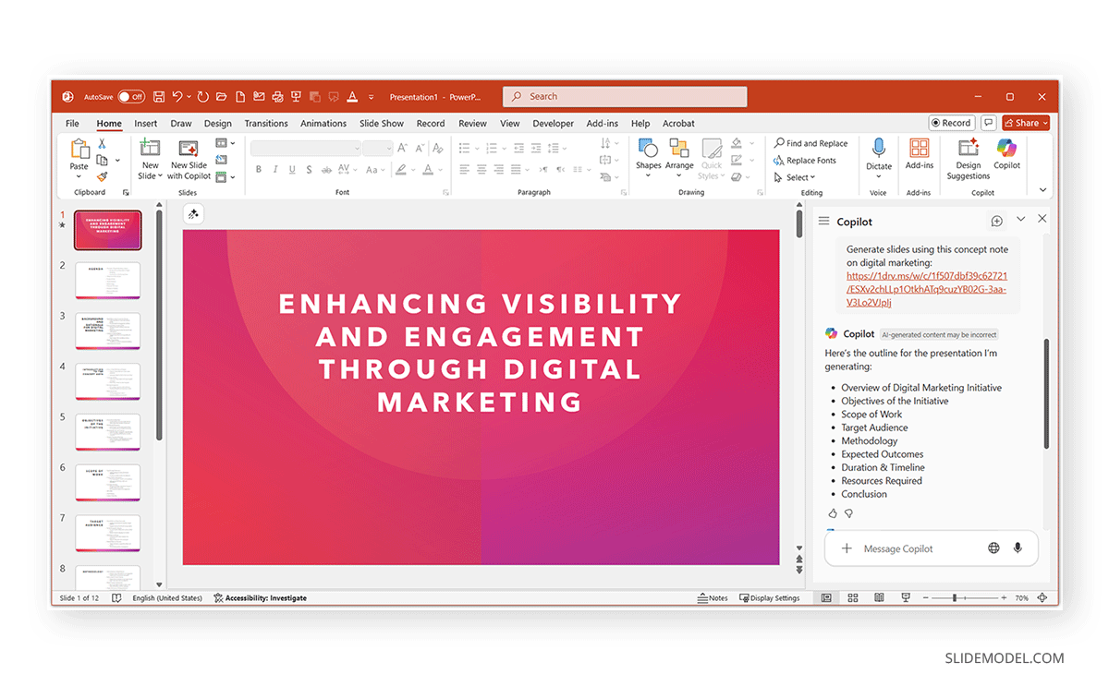
Task: Toggle the Notes pane in status bar
Action: 713,598
